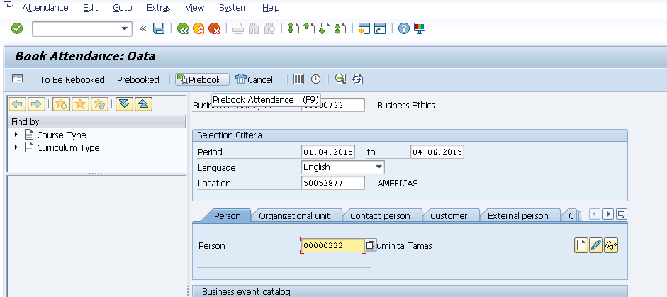Click the Next Page icon
This screenshot has width=667, height=297.
click(x=325, y=28)
